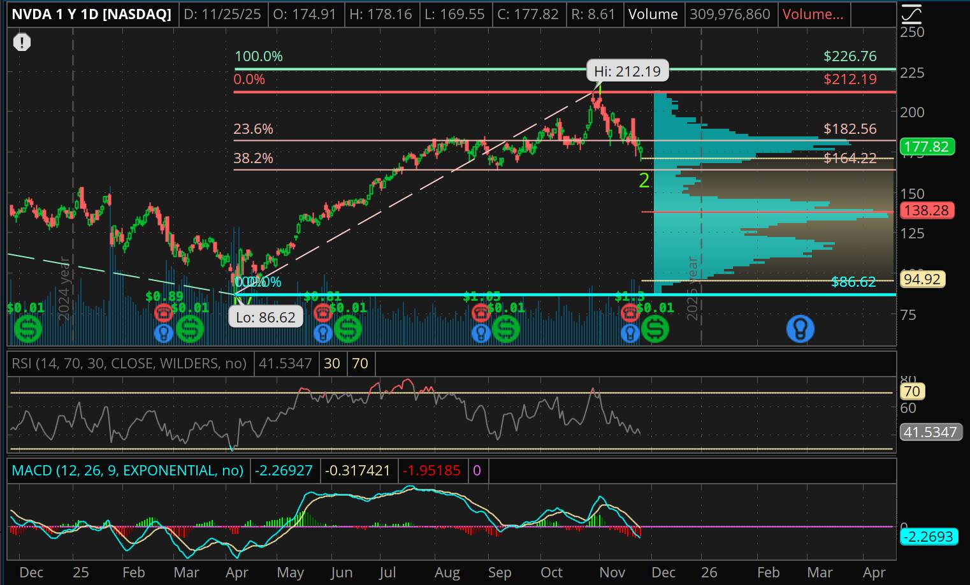Select the green 177.82 price axis bubble

[927, 147]
